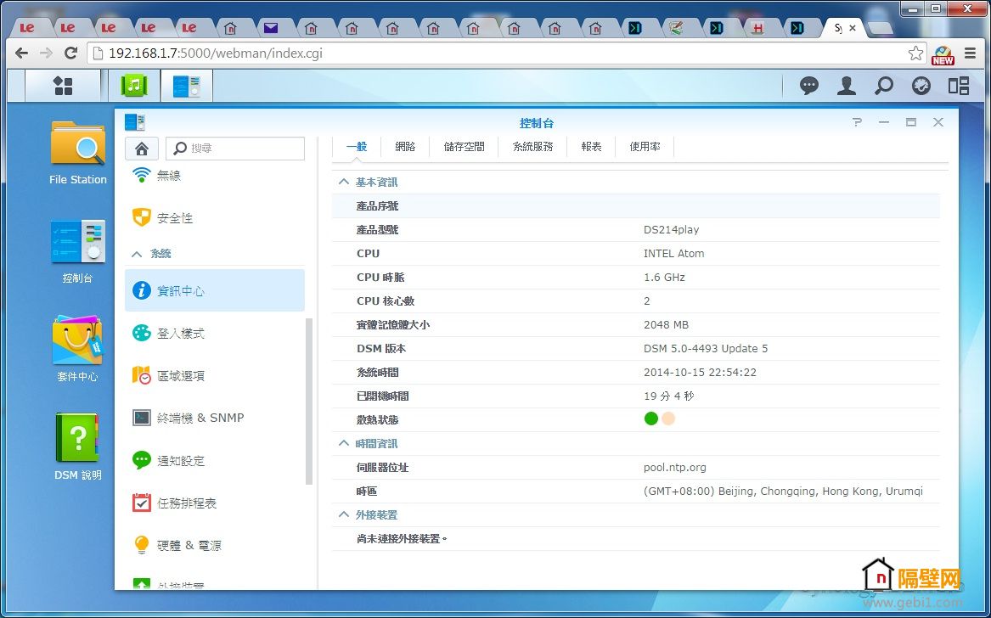The image size is (991, 618).
Task: Switch to the 網路 tab
Action: (x=406, y=146)
